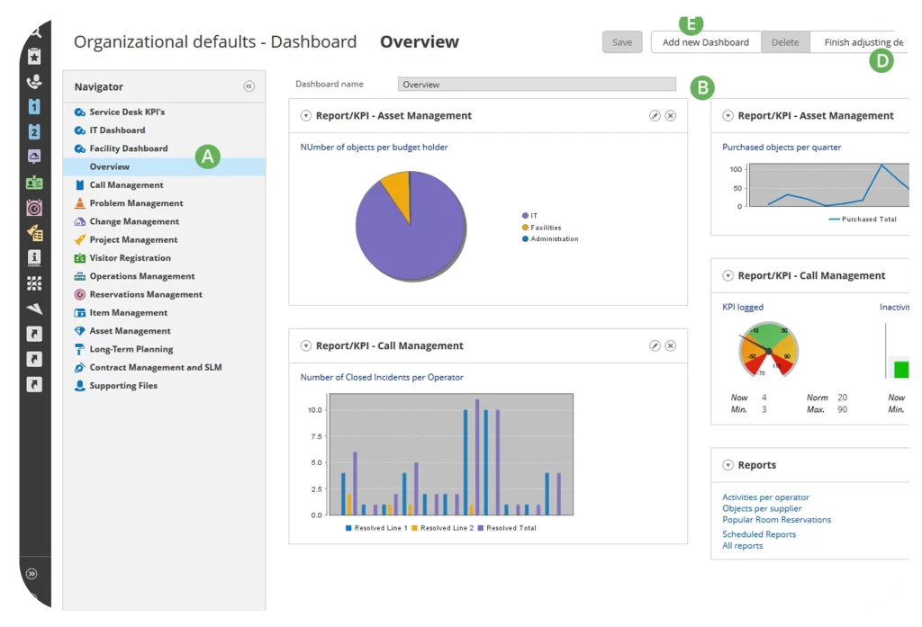Screen dimensions: 922x627
Task: Collapse the Reports widget
Action: coord(728,465)
